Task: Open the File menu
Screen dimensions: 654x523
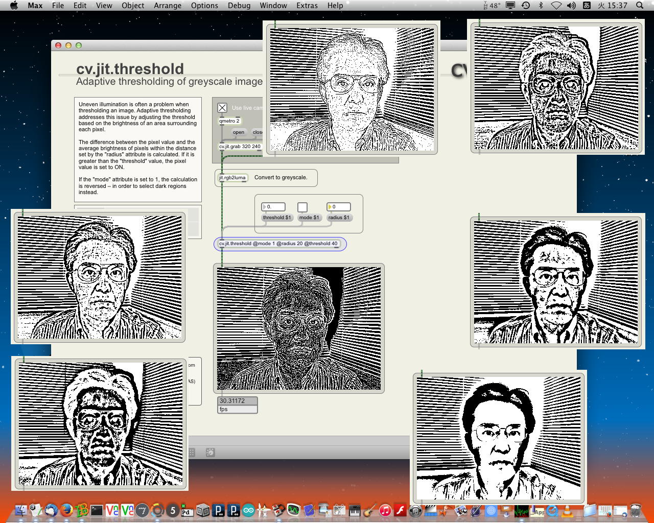Action: (x=58, y=5)
